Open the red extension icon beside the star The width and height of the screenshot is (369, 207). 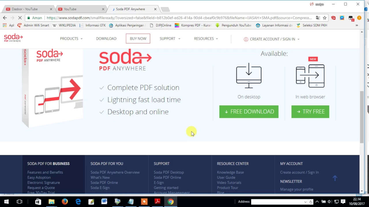tap(334, 18)
